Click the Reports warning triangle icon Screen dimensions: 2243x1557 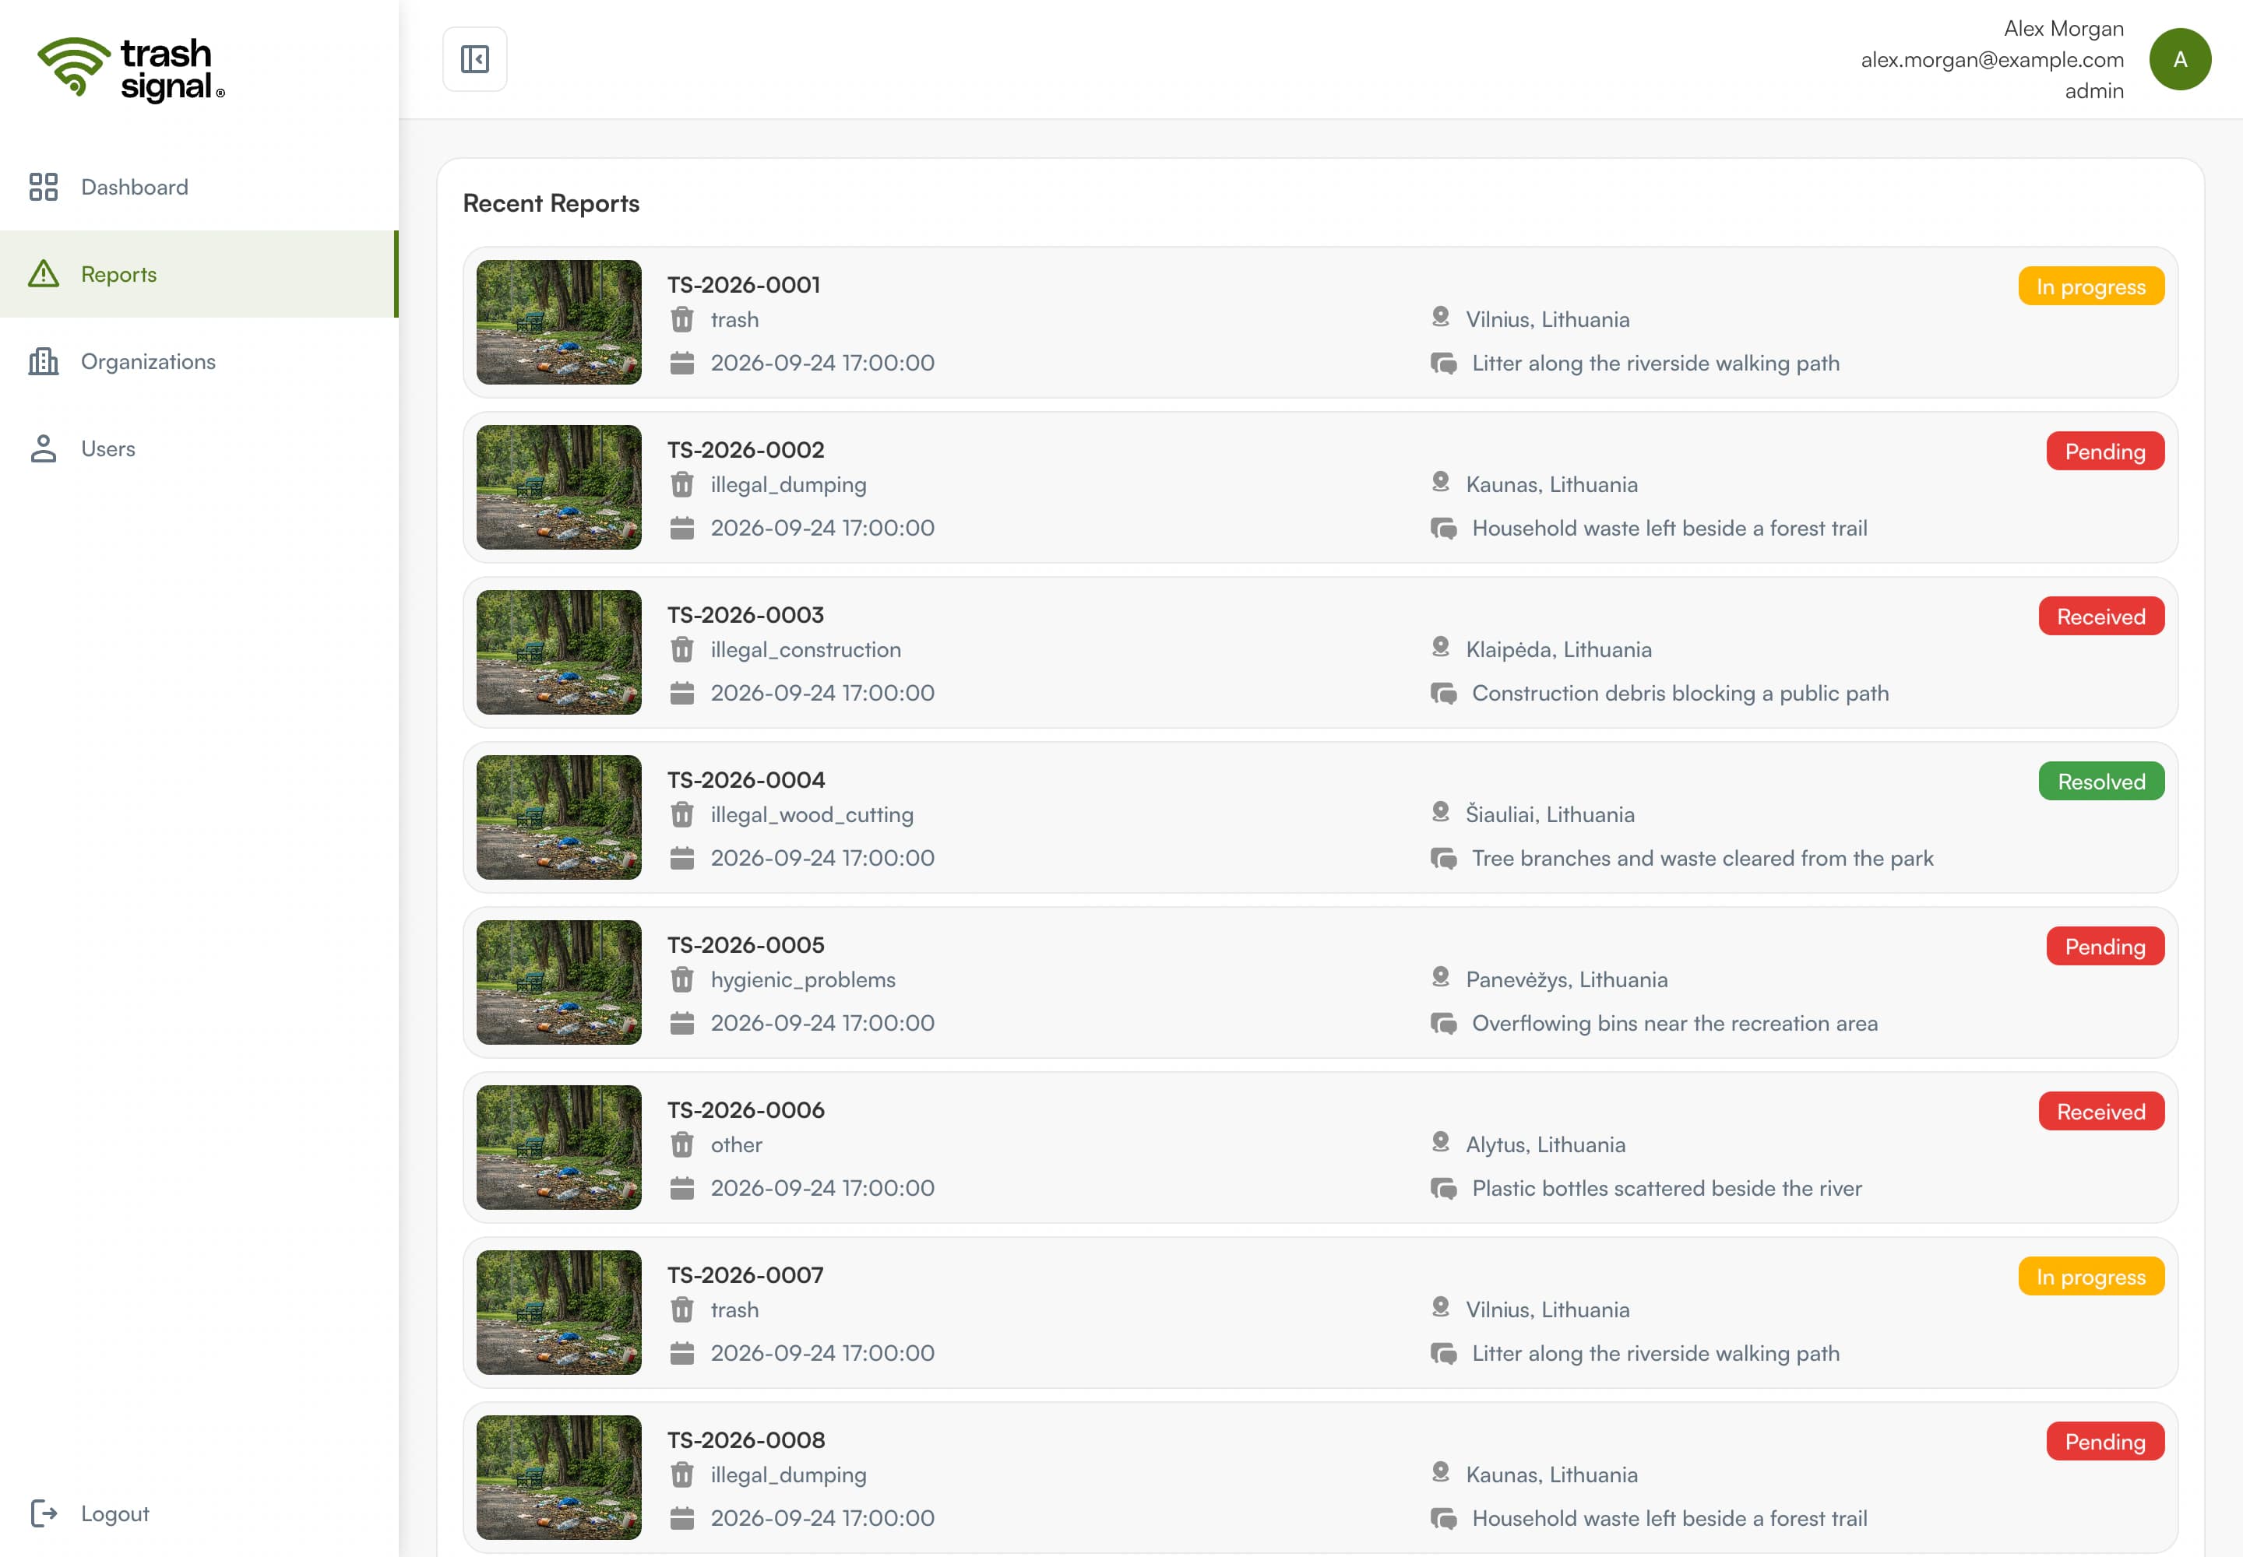(x=44, y=274)
